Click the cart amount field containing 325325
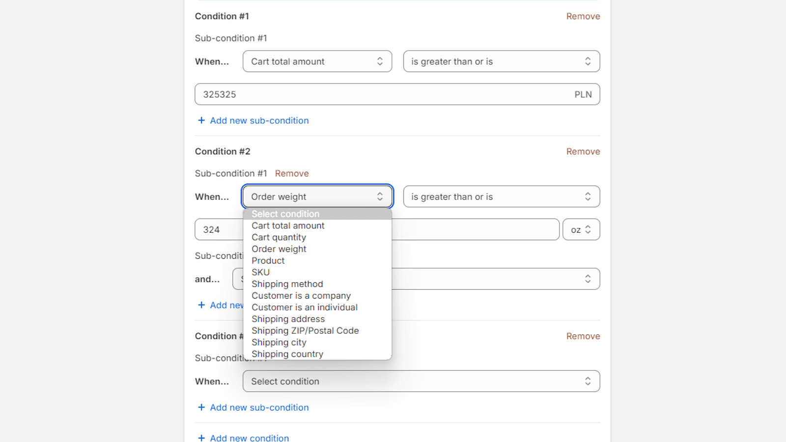The height and width of the screenshot is (442, 786). pos(383,94)
